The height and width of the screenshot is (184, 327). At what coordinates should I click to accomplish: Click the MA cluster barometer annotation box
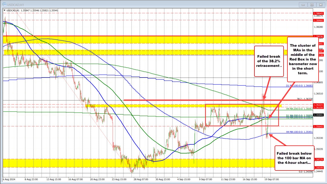(x=303, y=59)
